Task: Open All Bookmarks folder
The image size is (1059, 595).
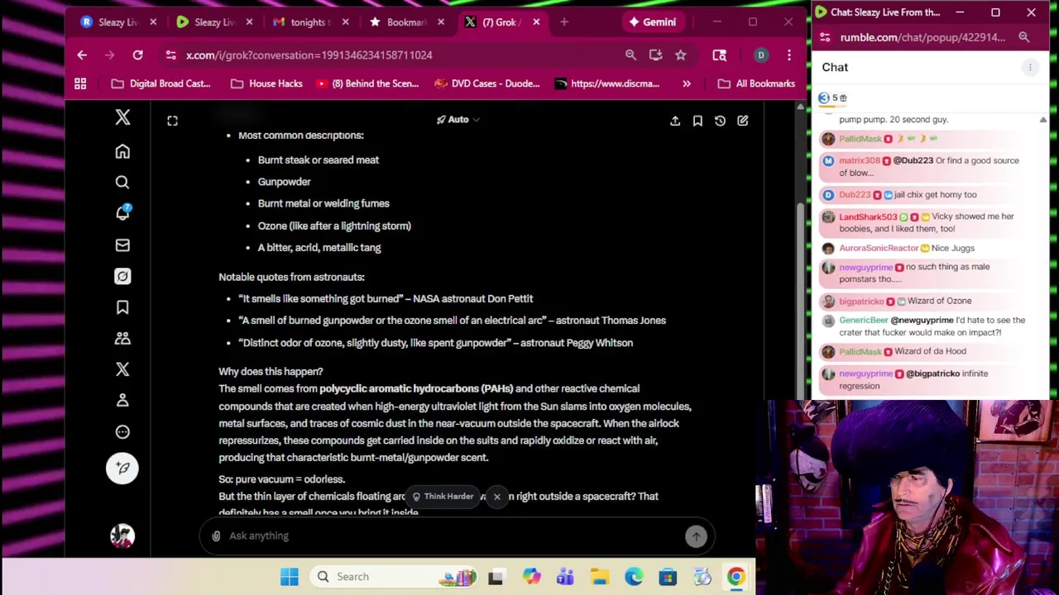Action: click(756, 83)
